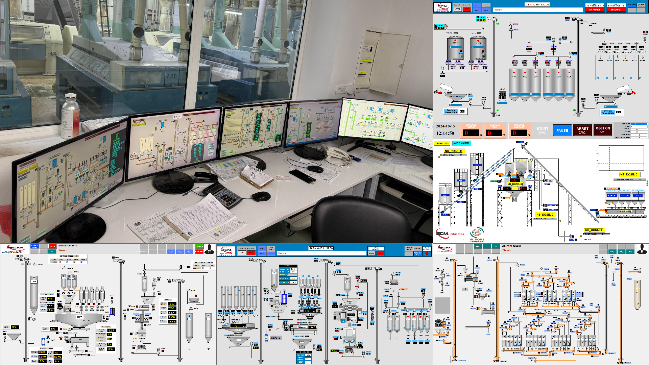Select the SABLE aggregate hopper
Screen dimensions: 649x365
611,196
